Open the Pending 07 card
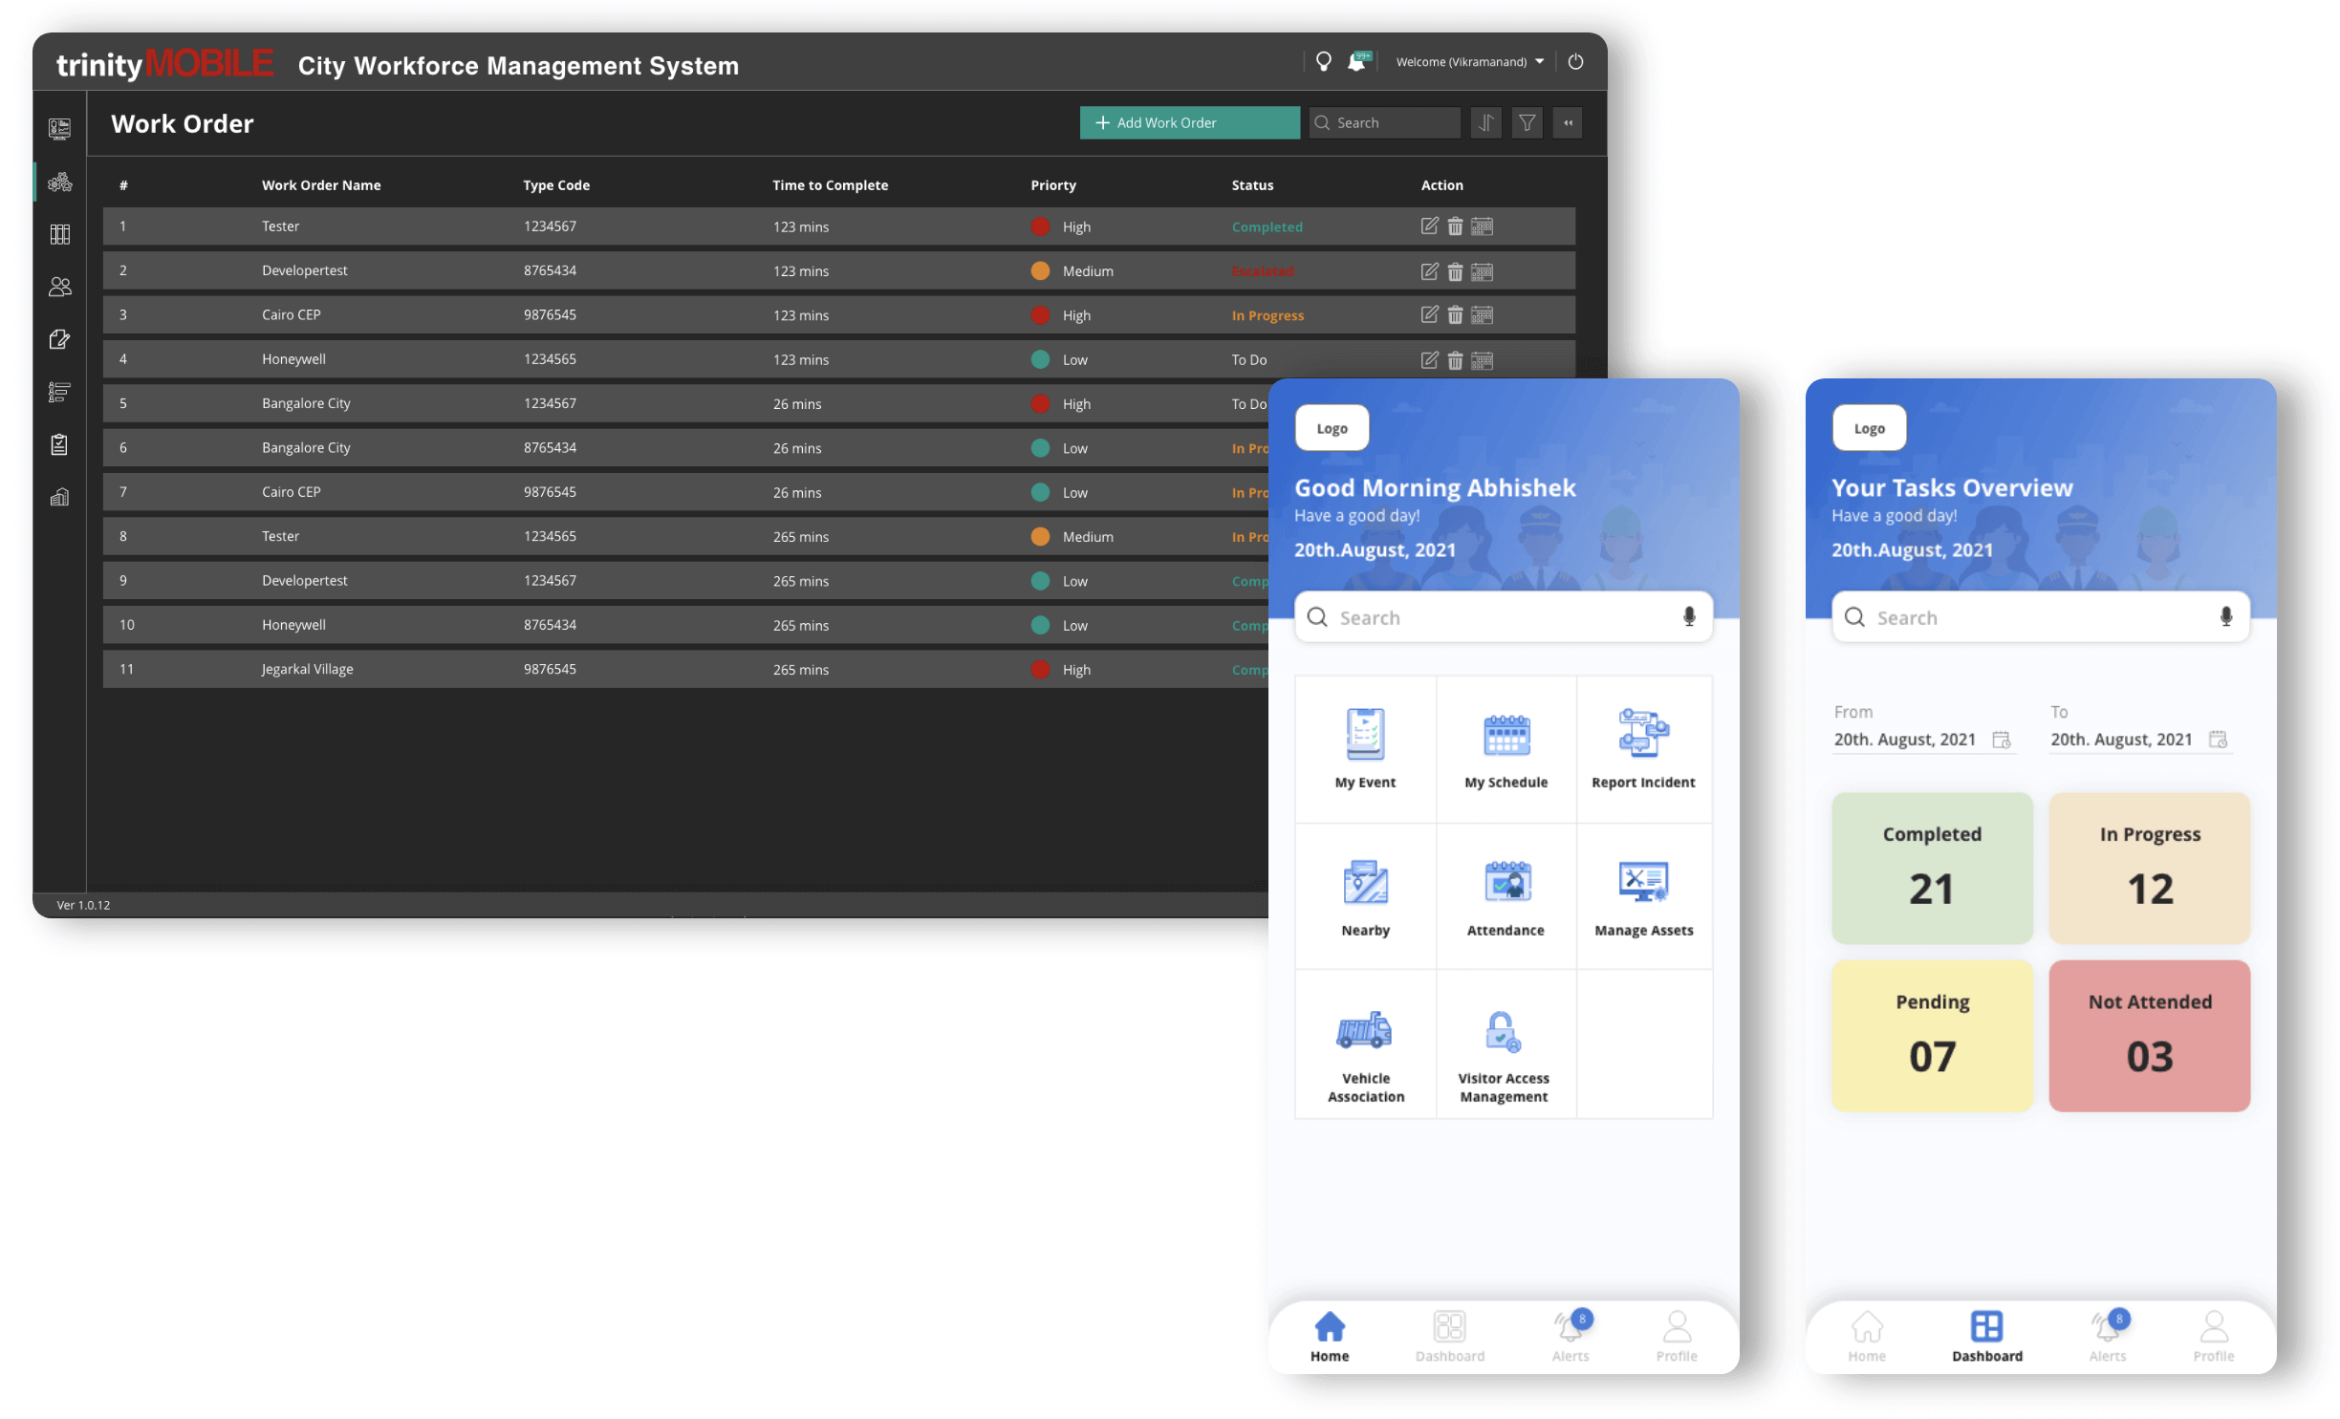Image resolution: width=2340 pixels, height=1419 pixels. (x=1932, y=1036)
